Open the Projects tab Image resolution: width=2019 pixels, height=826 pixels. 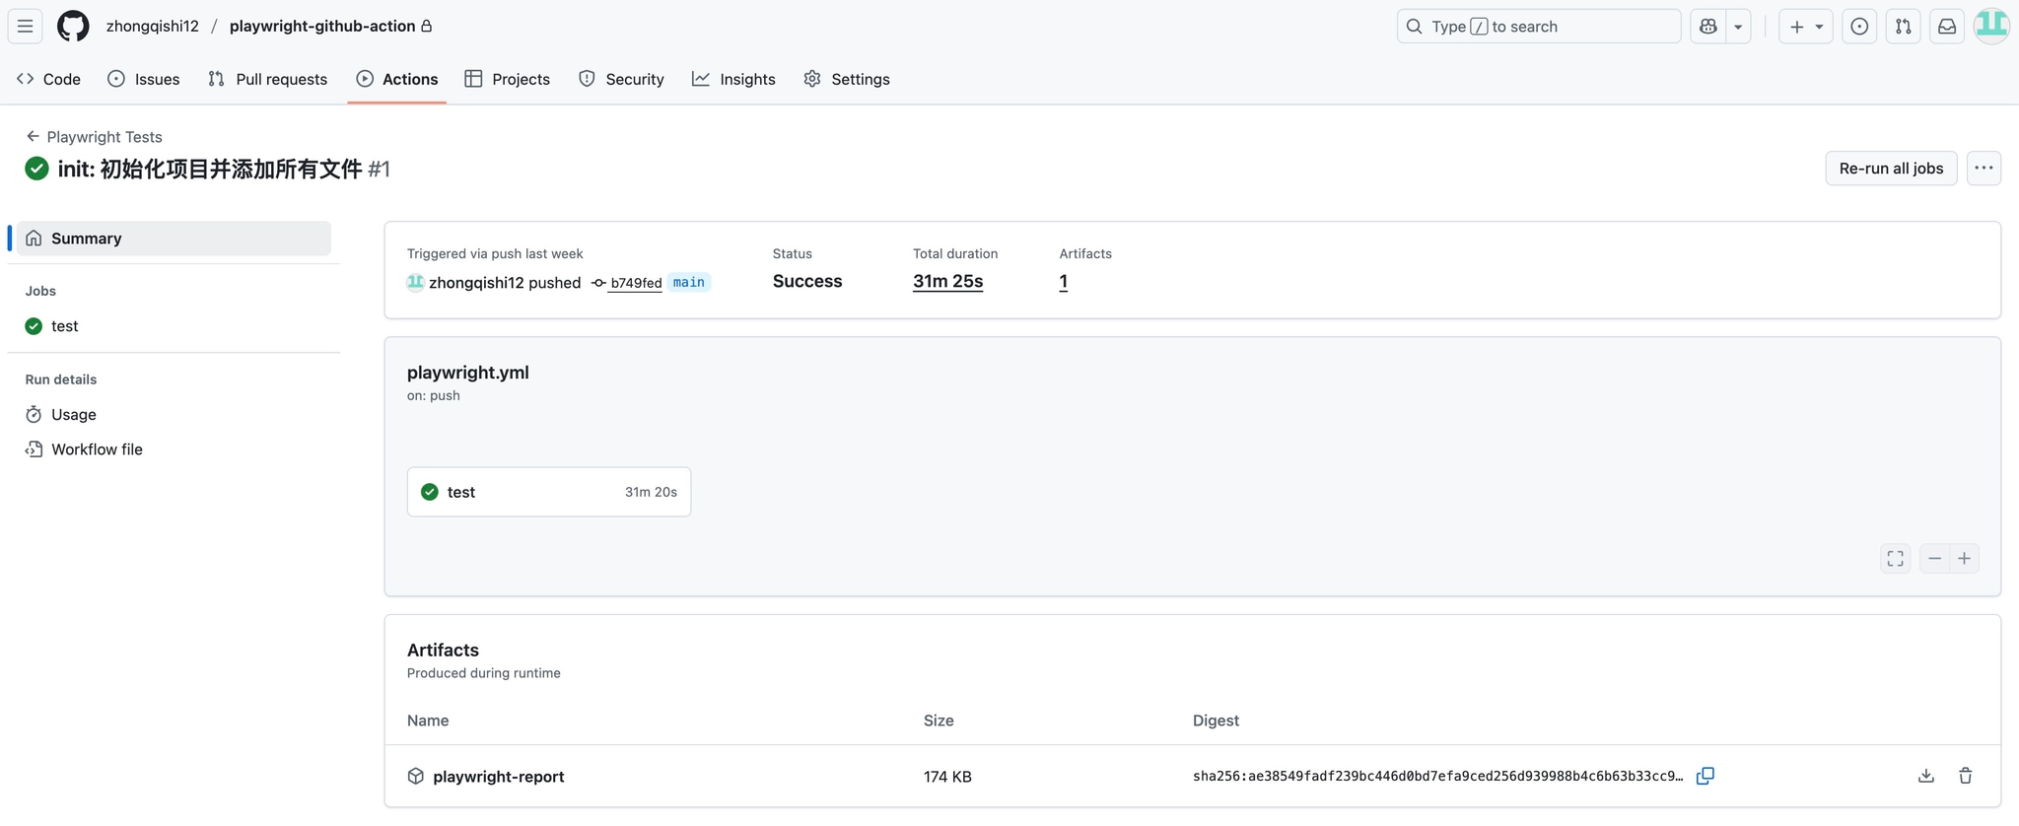coord(508,79)
